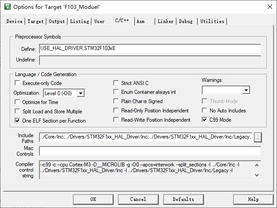The height and width of the screenshot is (208, 277).
Task: Check Split Load and Store Multiple
Action: pyautogui.click(x=18, y=112)
